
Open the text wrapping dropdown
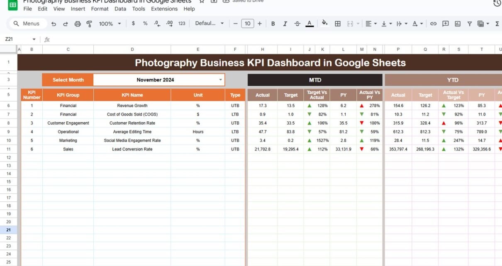pos(402,24)
